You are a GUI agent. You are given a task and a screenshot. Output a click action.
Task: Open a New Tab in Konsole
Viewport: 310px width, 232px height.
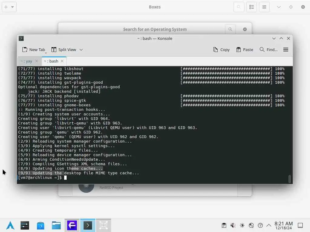click(34, 50)
